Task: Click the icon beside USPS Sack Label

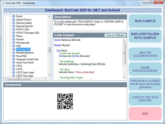Action: tap(14, 72)
